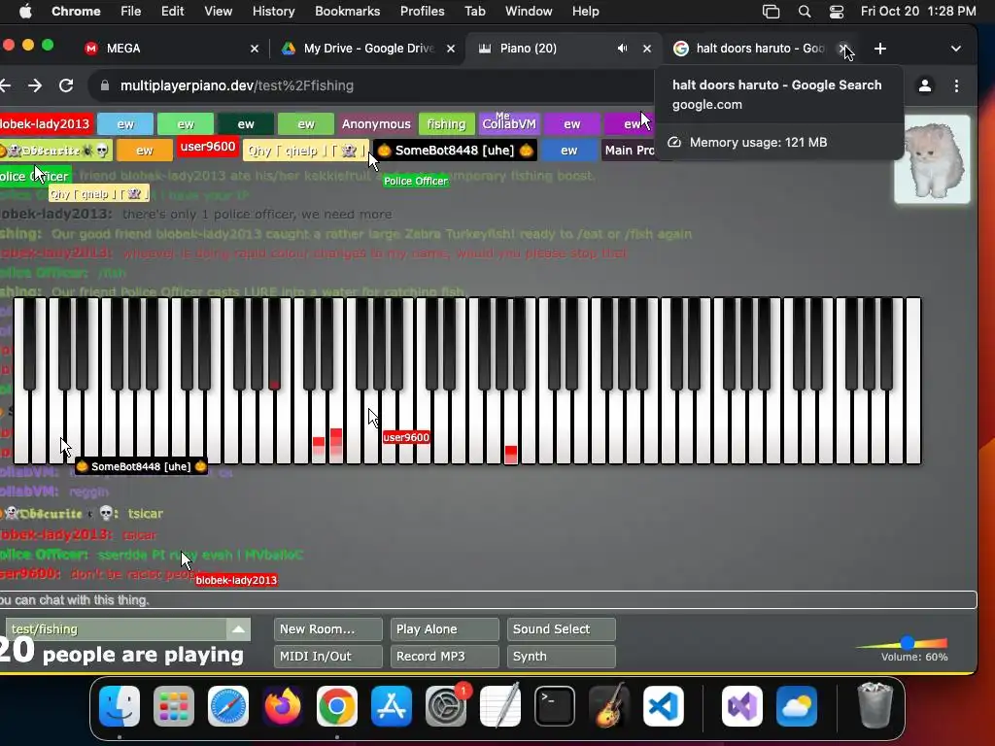Open the File menu
995x746 pixels.
(131, 12)
